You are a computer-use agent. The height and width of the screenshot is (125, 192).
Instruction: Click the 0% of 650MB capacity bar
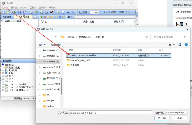pos(117,12)
